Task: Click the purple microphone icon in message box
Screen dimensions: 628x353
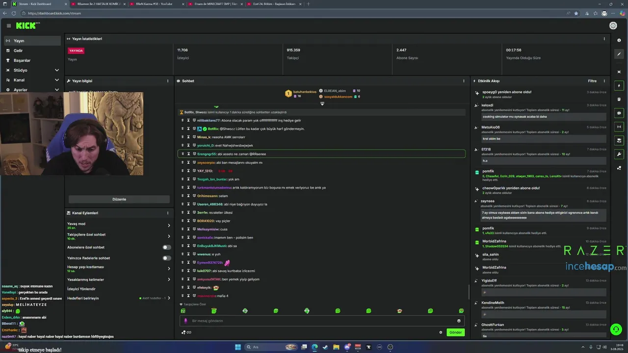Action: click(x=185, y=321)
